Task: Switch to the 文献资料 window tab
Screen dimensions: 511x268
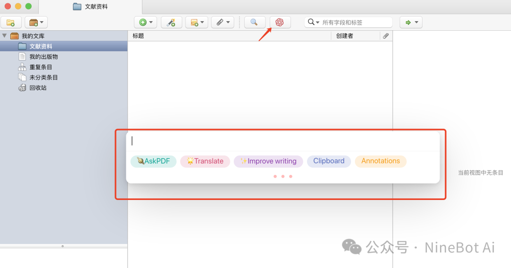Action: click(90, 7)
